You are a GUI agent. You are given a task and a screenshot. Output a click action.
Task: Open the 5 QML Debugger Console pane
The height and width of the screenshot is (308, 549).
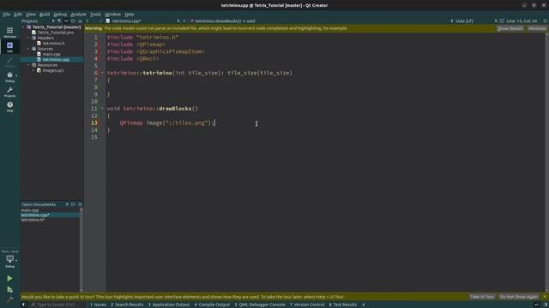(x=260, y=305)
